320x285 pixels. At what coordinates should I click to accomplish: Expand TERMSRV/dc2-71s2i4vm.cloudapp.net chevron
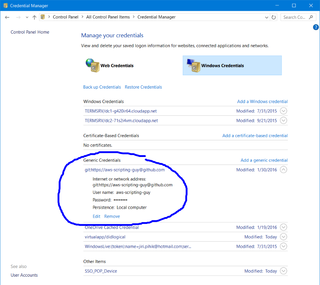coord(283,120)
